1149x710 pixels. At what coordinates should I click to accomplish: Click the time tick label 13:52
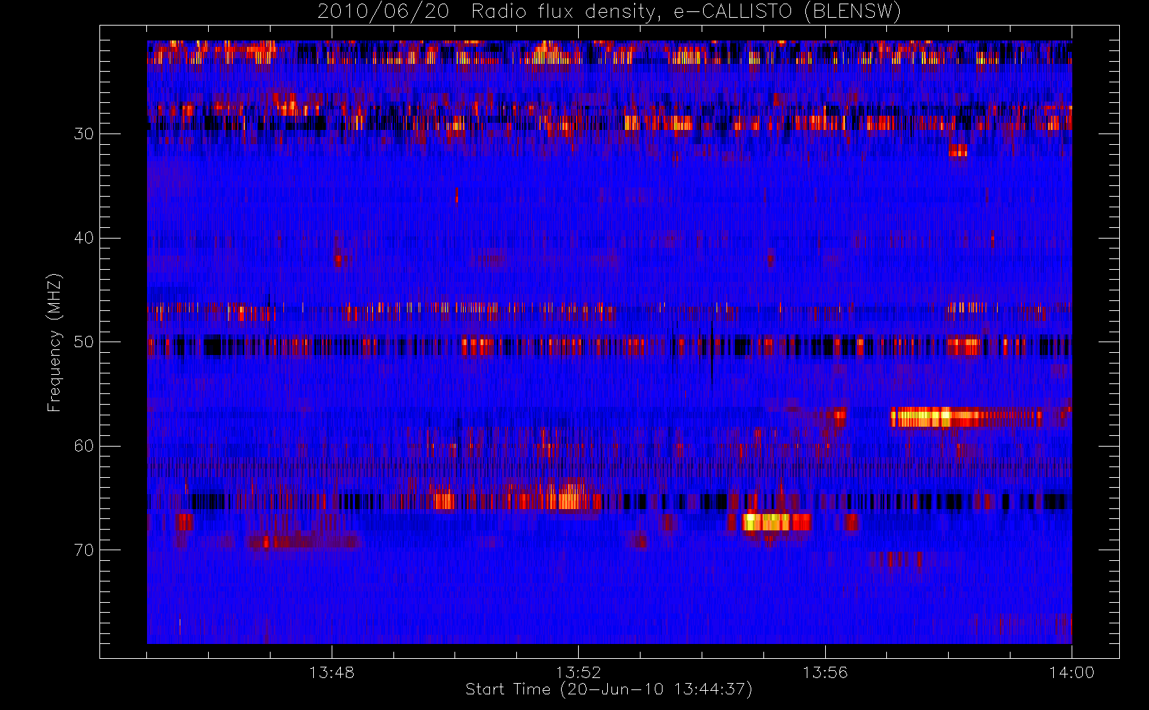pos(578,672)
